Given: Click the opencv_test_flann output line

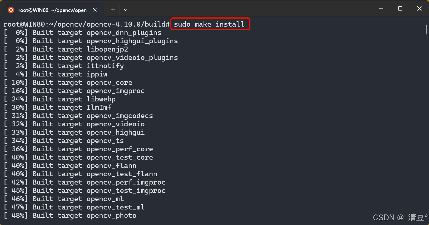Looking at the screenshot, I should (80, 174).
